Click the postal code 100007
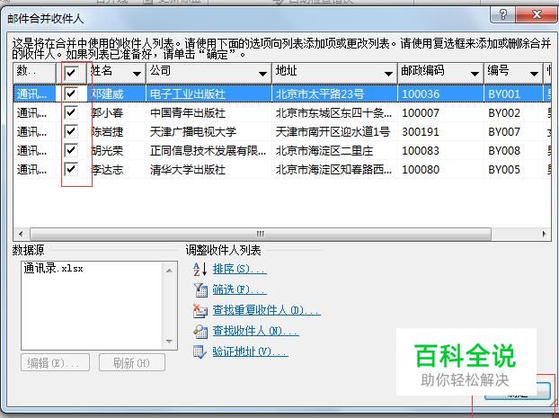This screenshot has height=418, width=559. coord(421,113)
